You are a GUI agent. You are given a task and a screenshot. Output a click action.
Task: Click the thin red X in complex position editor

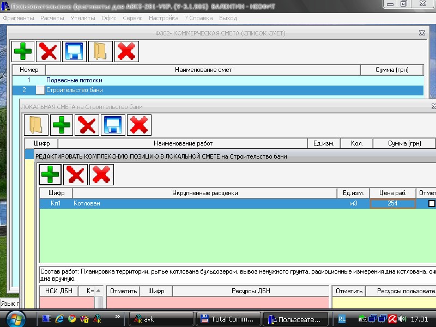click(76, 175)
